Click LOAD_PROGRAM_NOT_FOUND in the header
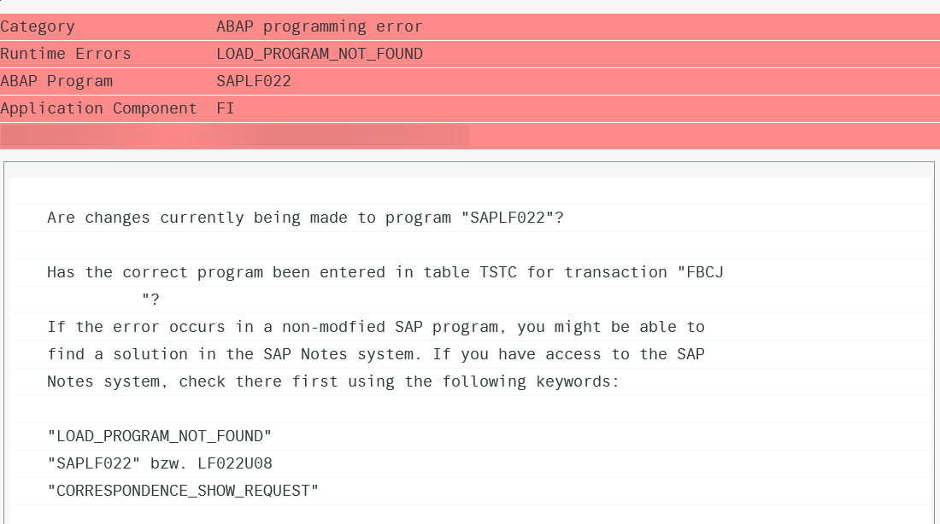The height and width of the screenshot is (524, 940). point(319,54)
